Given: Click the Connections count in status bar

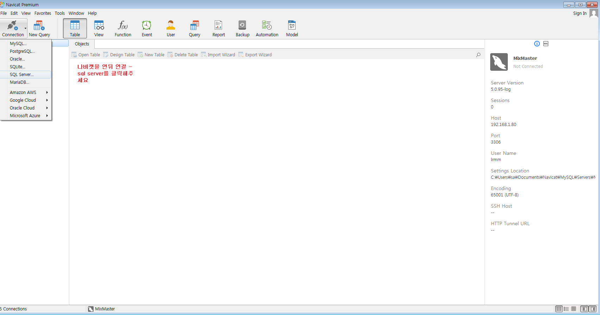Looking at the screenshot, I should pos(13,309).
